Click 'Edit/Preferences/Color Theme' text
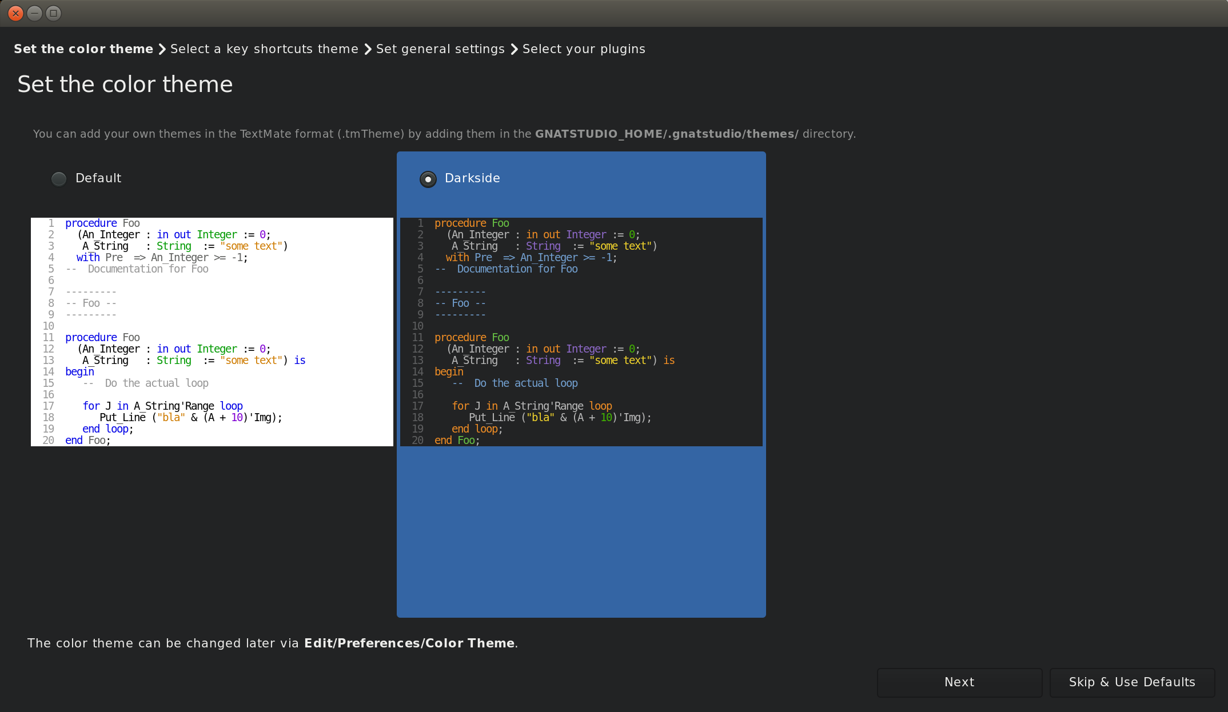Viewport: 1228px width, 712px height. pos(409,643)
